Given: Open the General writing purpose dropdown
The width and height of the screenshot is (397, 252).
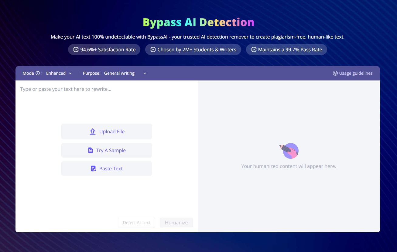Looking at the screenshot, I should pyautogui.click(x=125, y=73).
